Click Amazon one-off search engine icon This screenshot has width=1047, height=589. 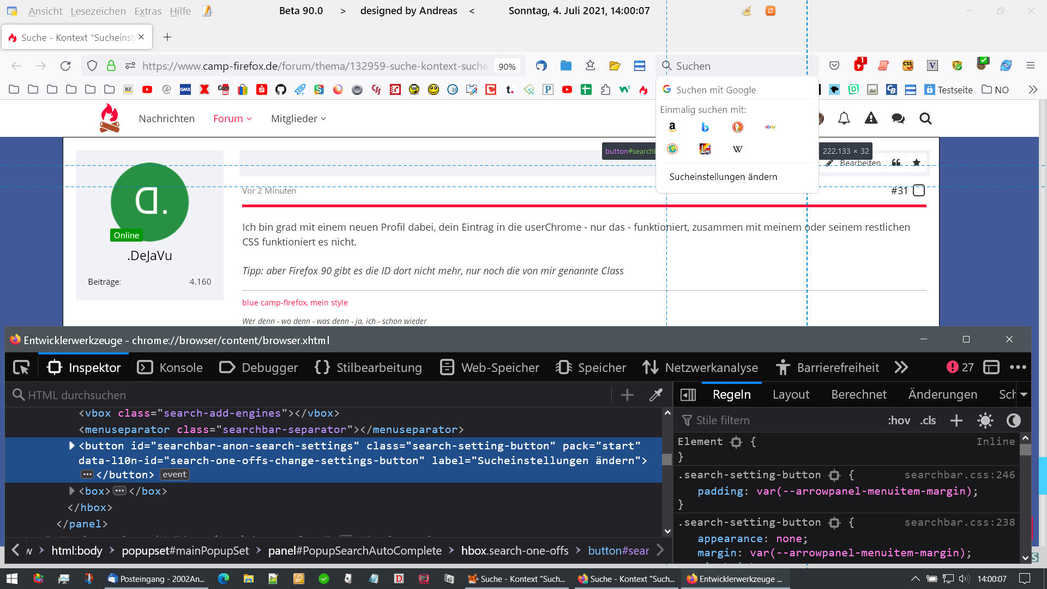coord(672,127)
